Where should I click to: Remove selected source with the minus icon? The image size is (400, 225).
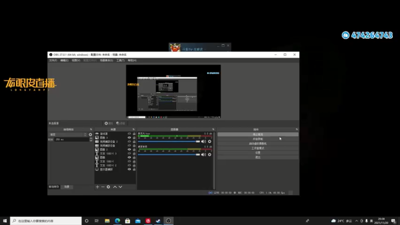pyautogui.click(x=103, y=187)
